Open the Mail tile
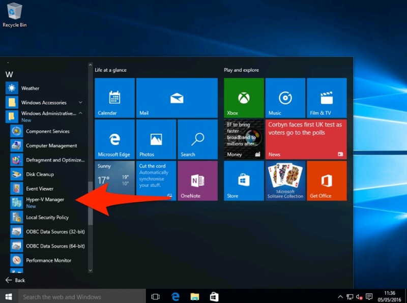The image size is (407, 303). click(177, 98)
